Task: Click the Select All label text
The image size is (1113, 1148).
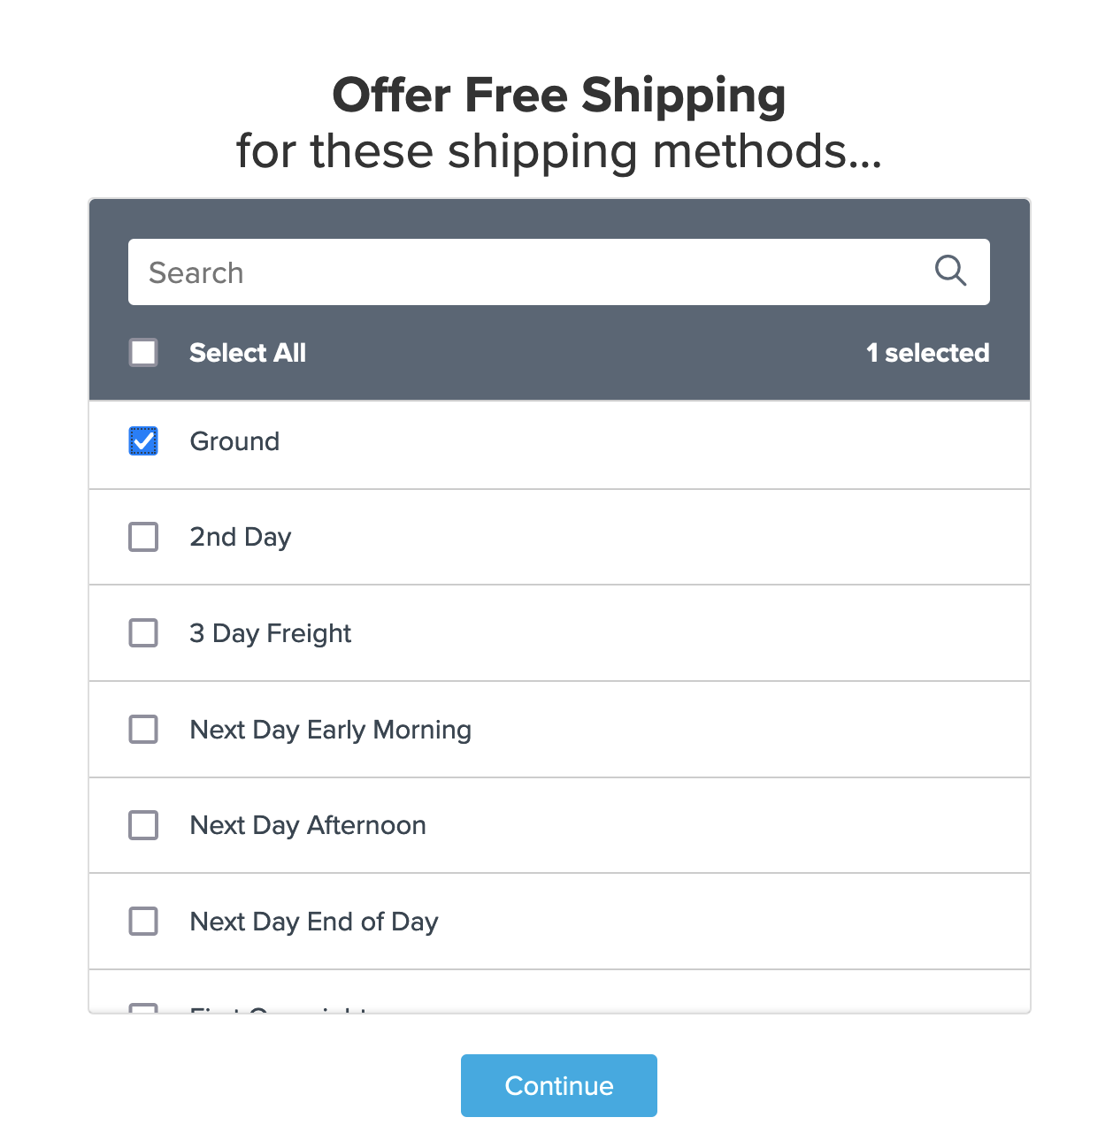Action: point(248,353)
